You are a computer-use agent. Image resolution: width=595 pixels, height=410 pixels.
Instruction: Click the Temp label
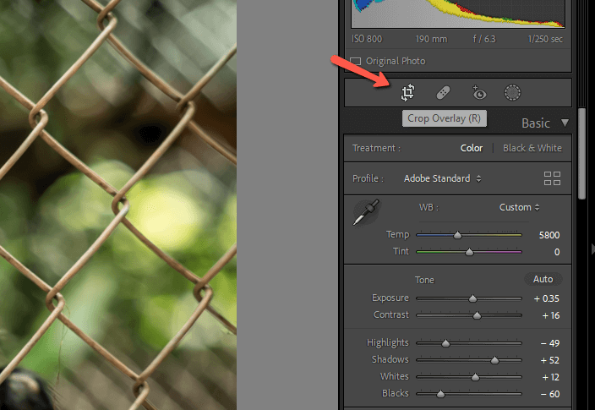click(x=398, y=234)
